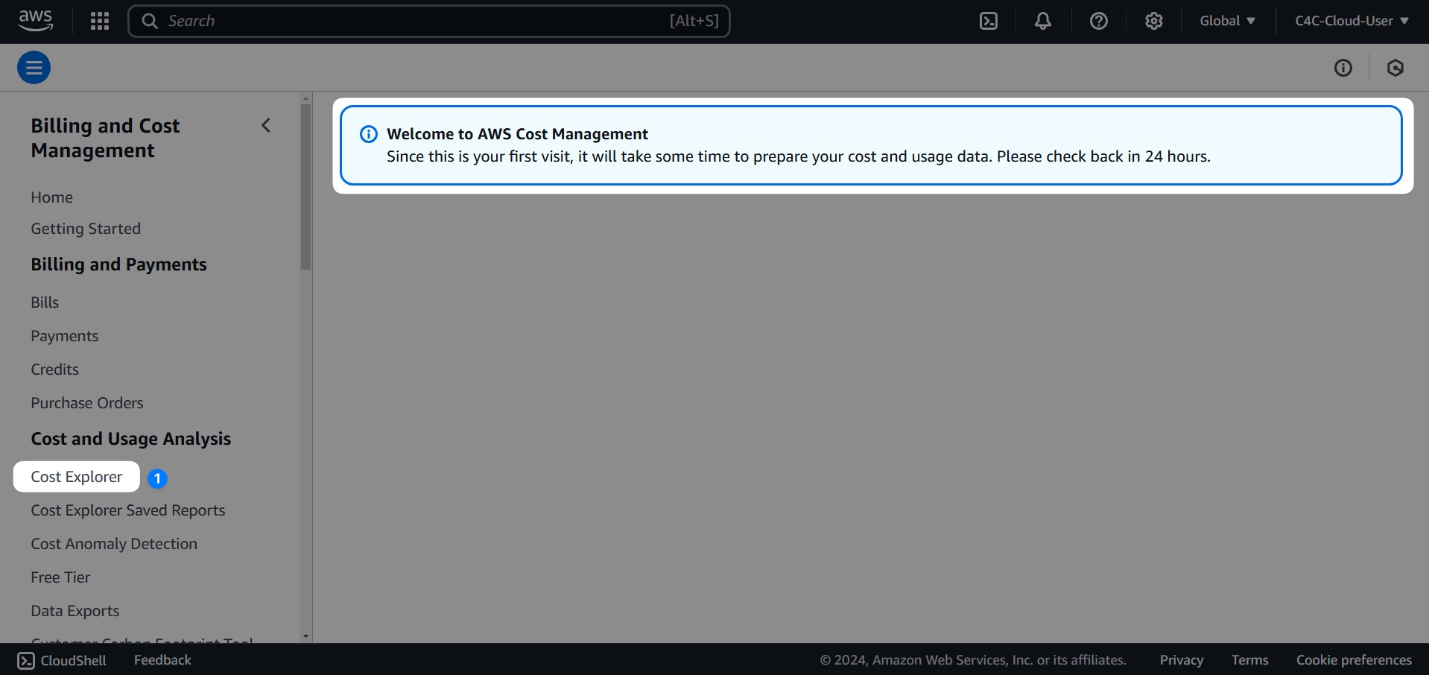Click the copyright Amazon Web Services text

pos(973,660)
